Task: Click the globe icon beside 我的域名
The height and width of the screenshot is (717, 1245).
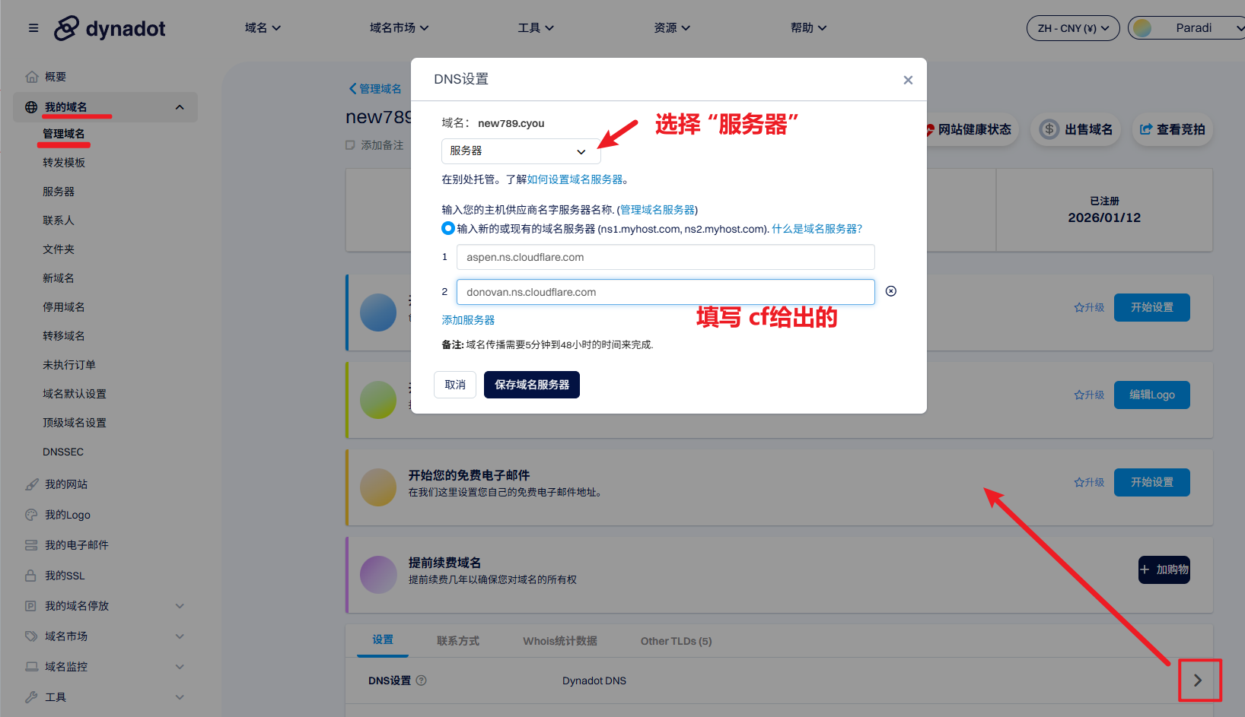Action: (31, 107)
